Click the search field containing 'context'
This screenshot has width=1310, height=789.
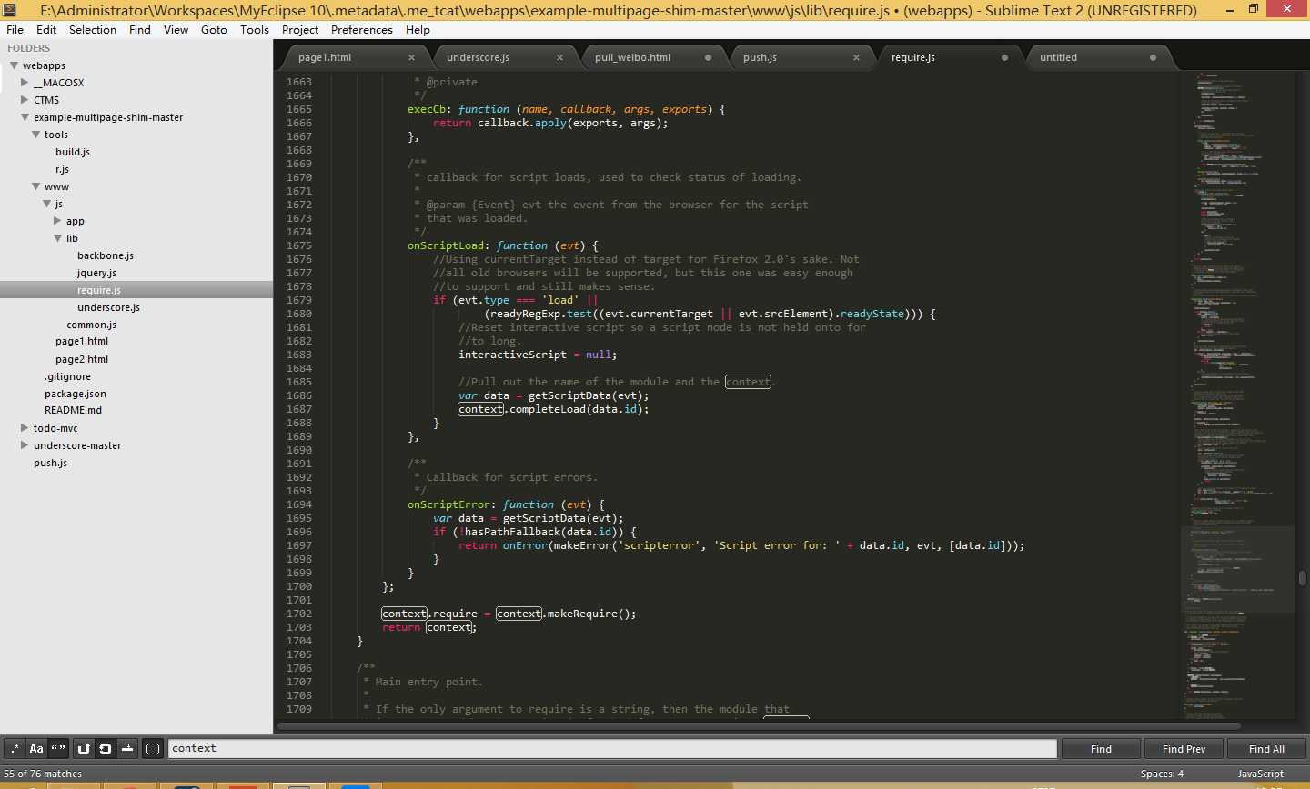pos(612,749)
